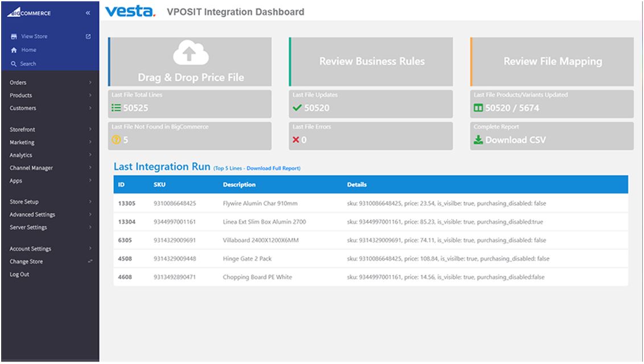Click Hinge Gate 2 Pack description
This screenshot has height=364, width=644.
pos(247,259)
